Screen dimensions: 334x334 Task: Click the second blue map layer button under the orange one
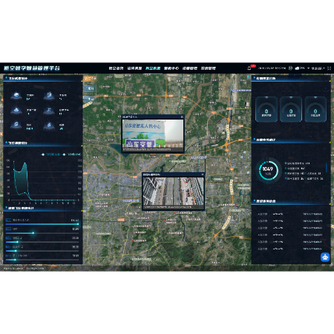90,99
